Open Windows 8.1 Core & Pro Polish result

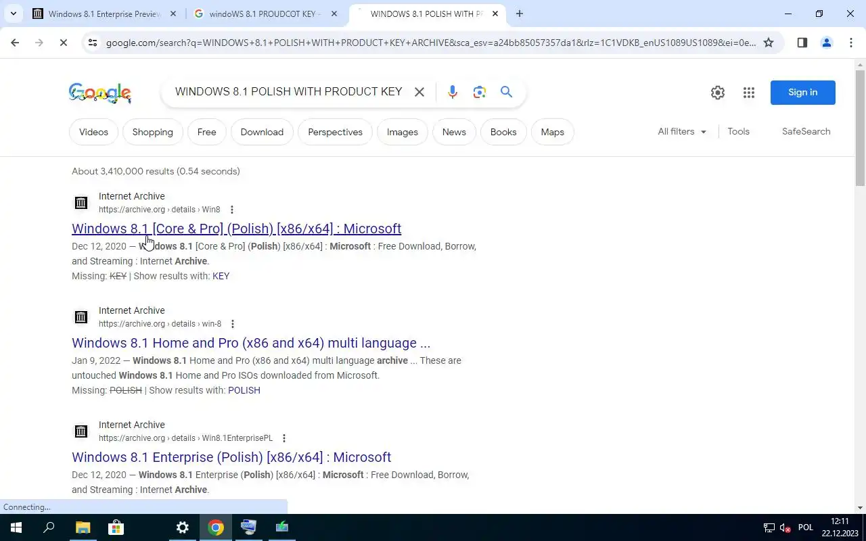(236, 229)
